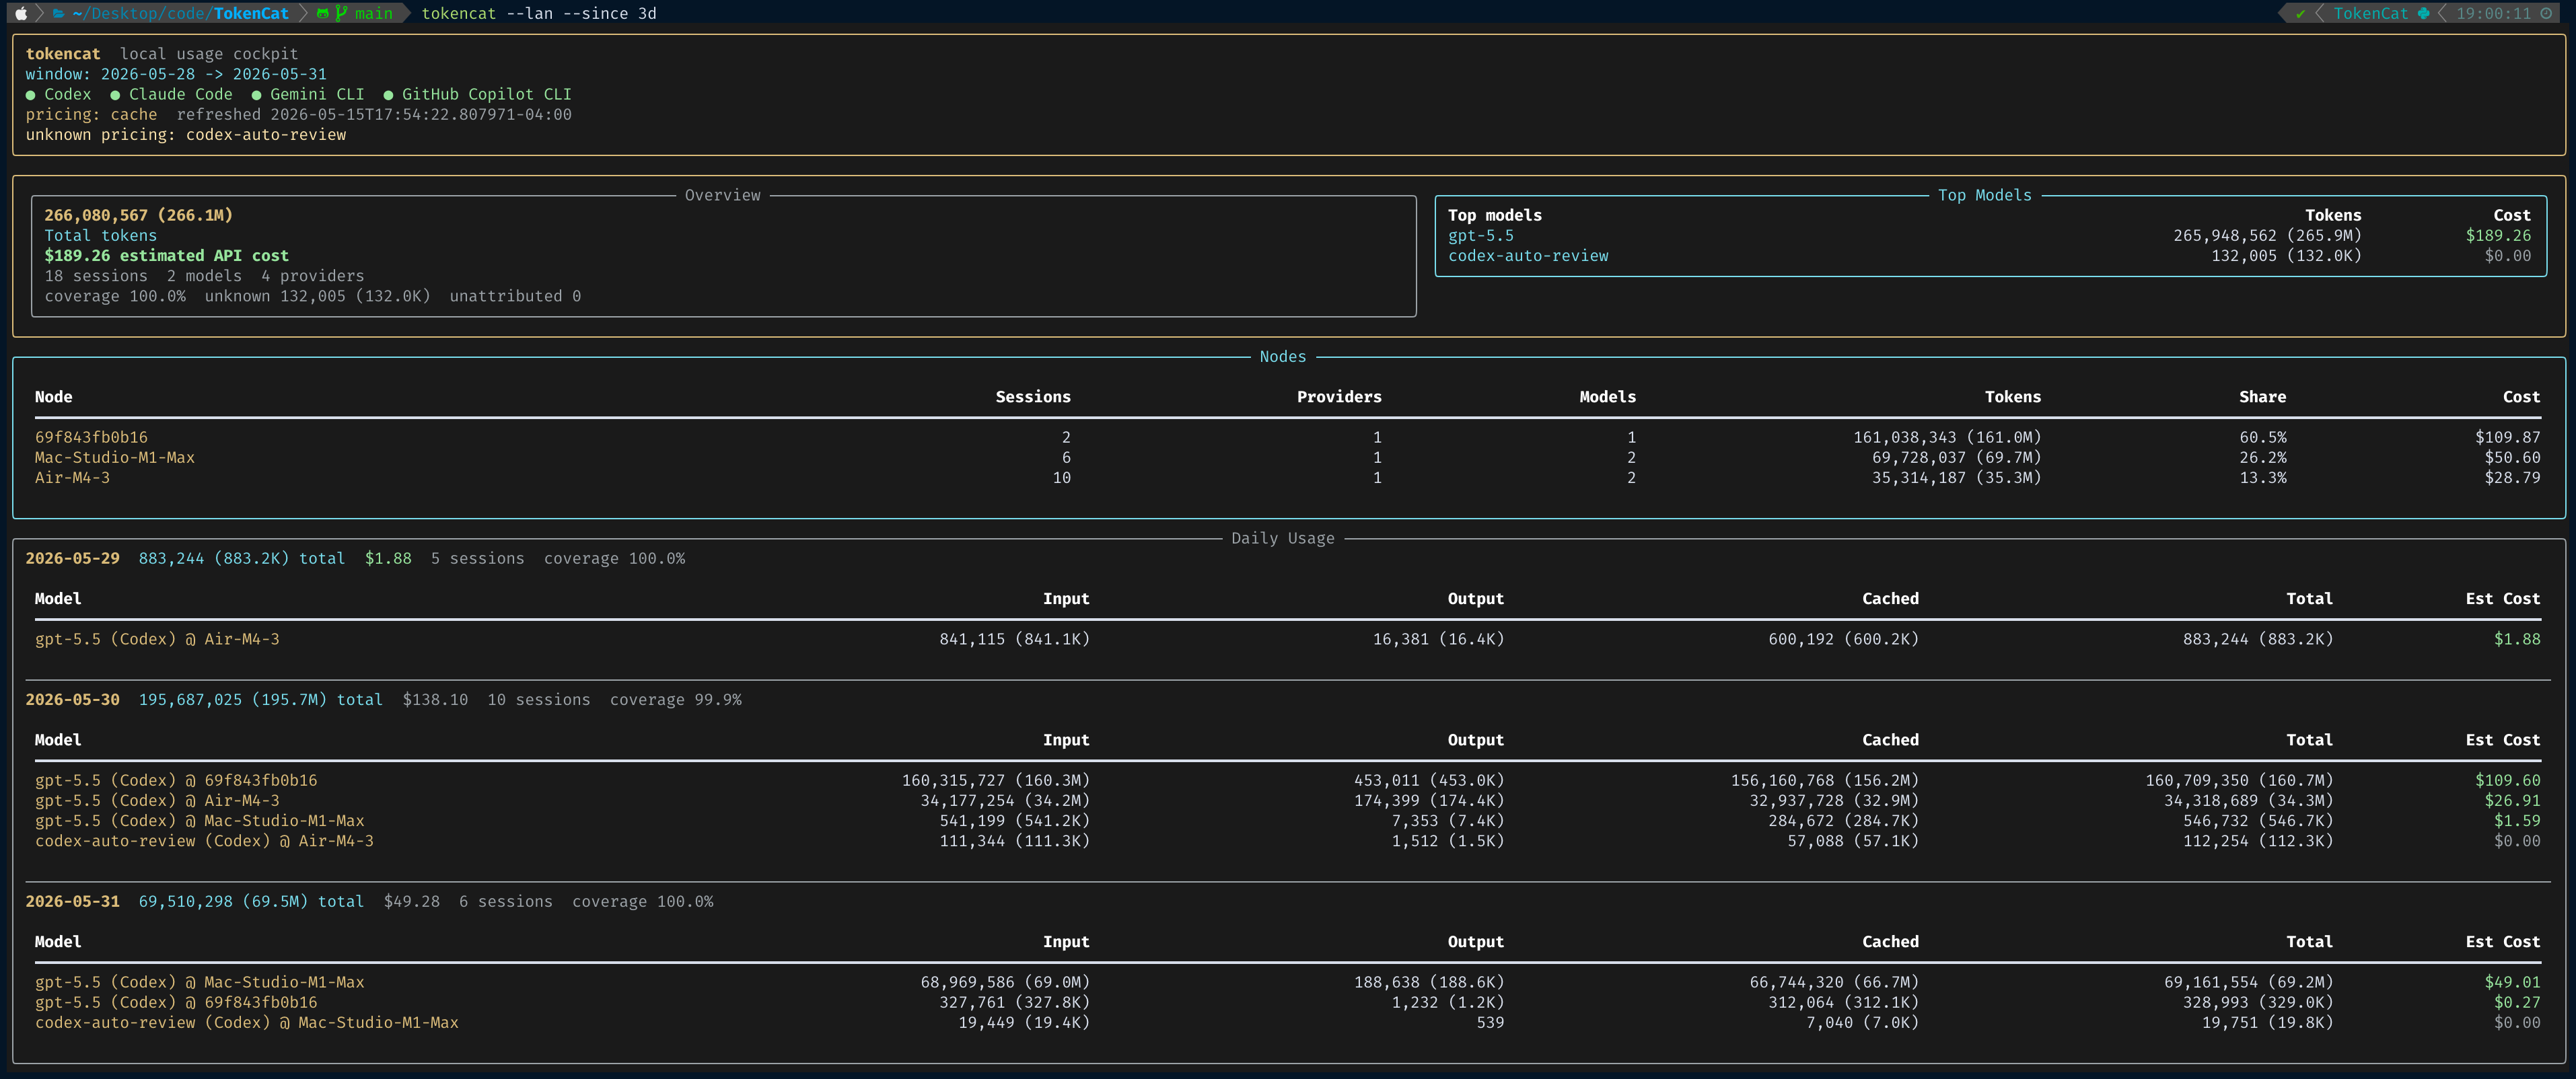The image size is (2576, 1079).
Task: Select the 'GitHub Copilot CLI' provider label
Action: pos(487,94)
